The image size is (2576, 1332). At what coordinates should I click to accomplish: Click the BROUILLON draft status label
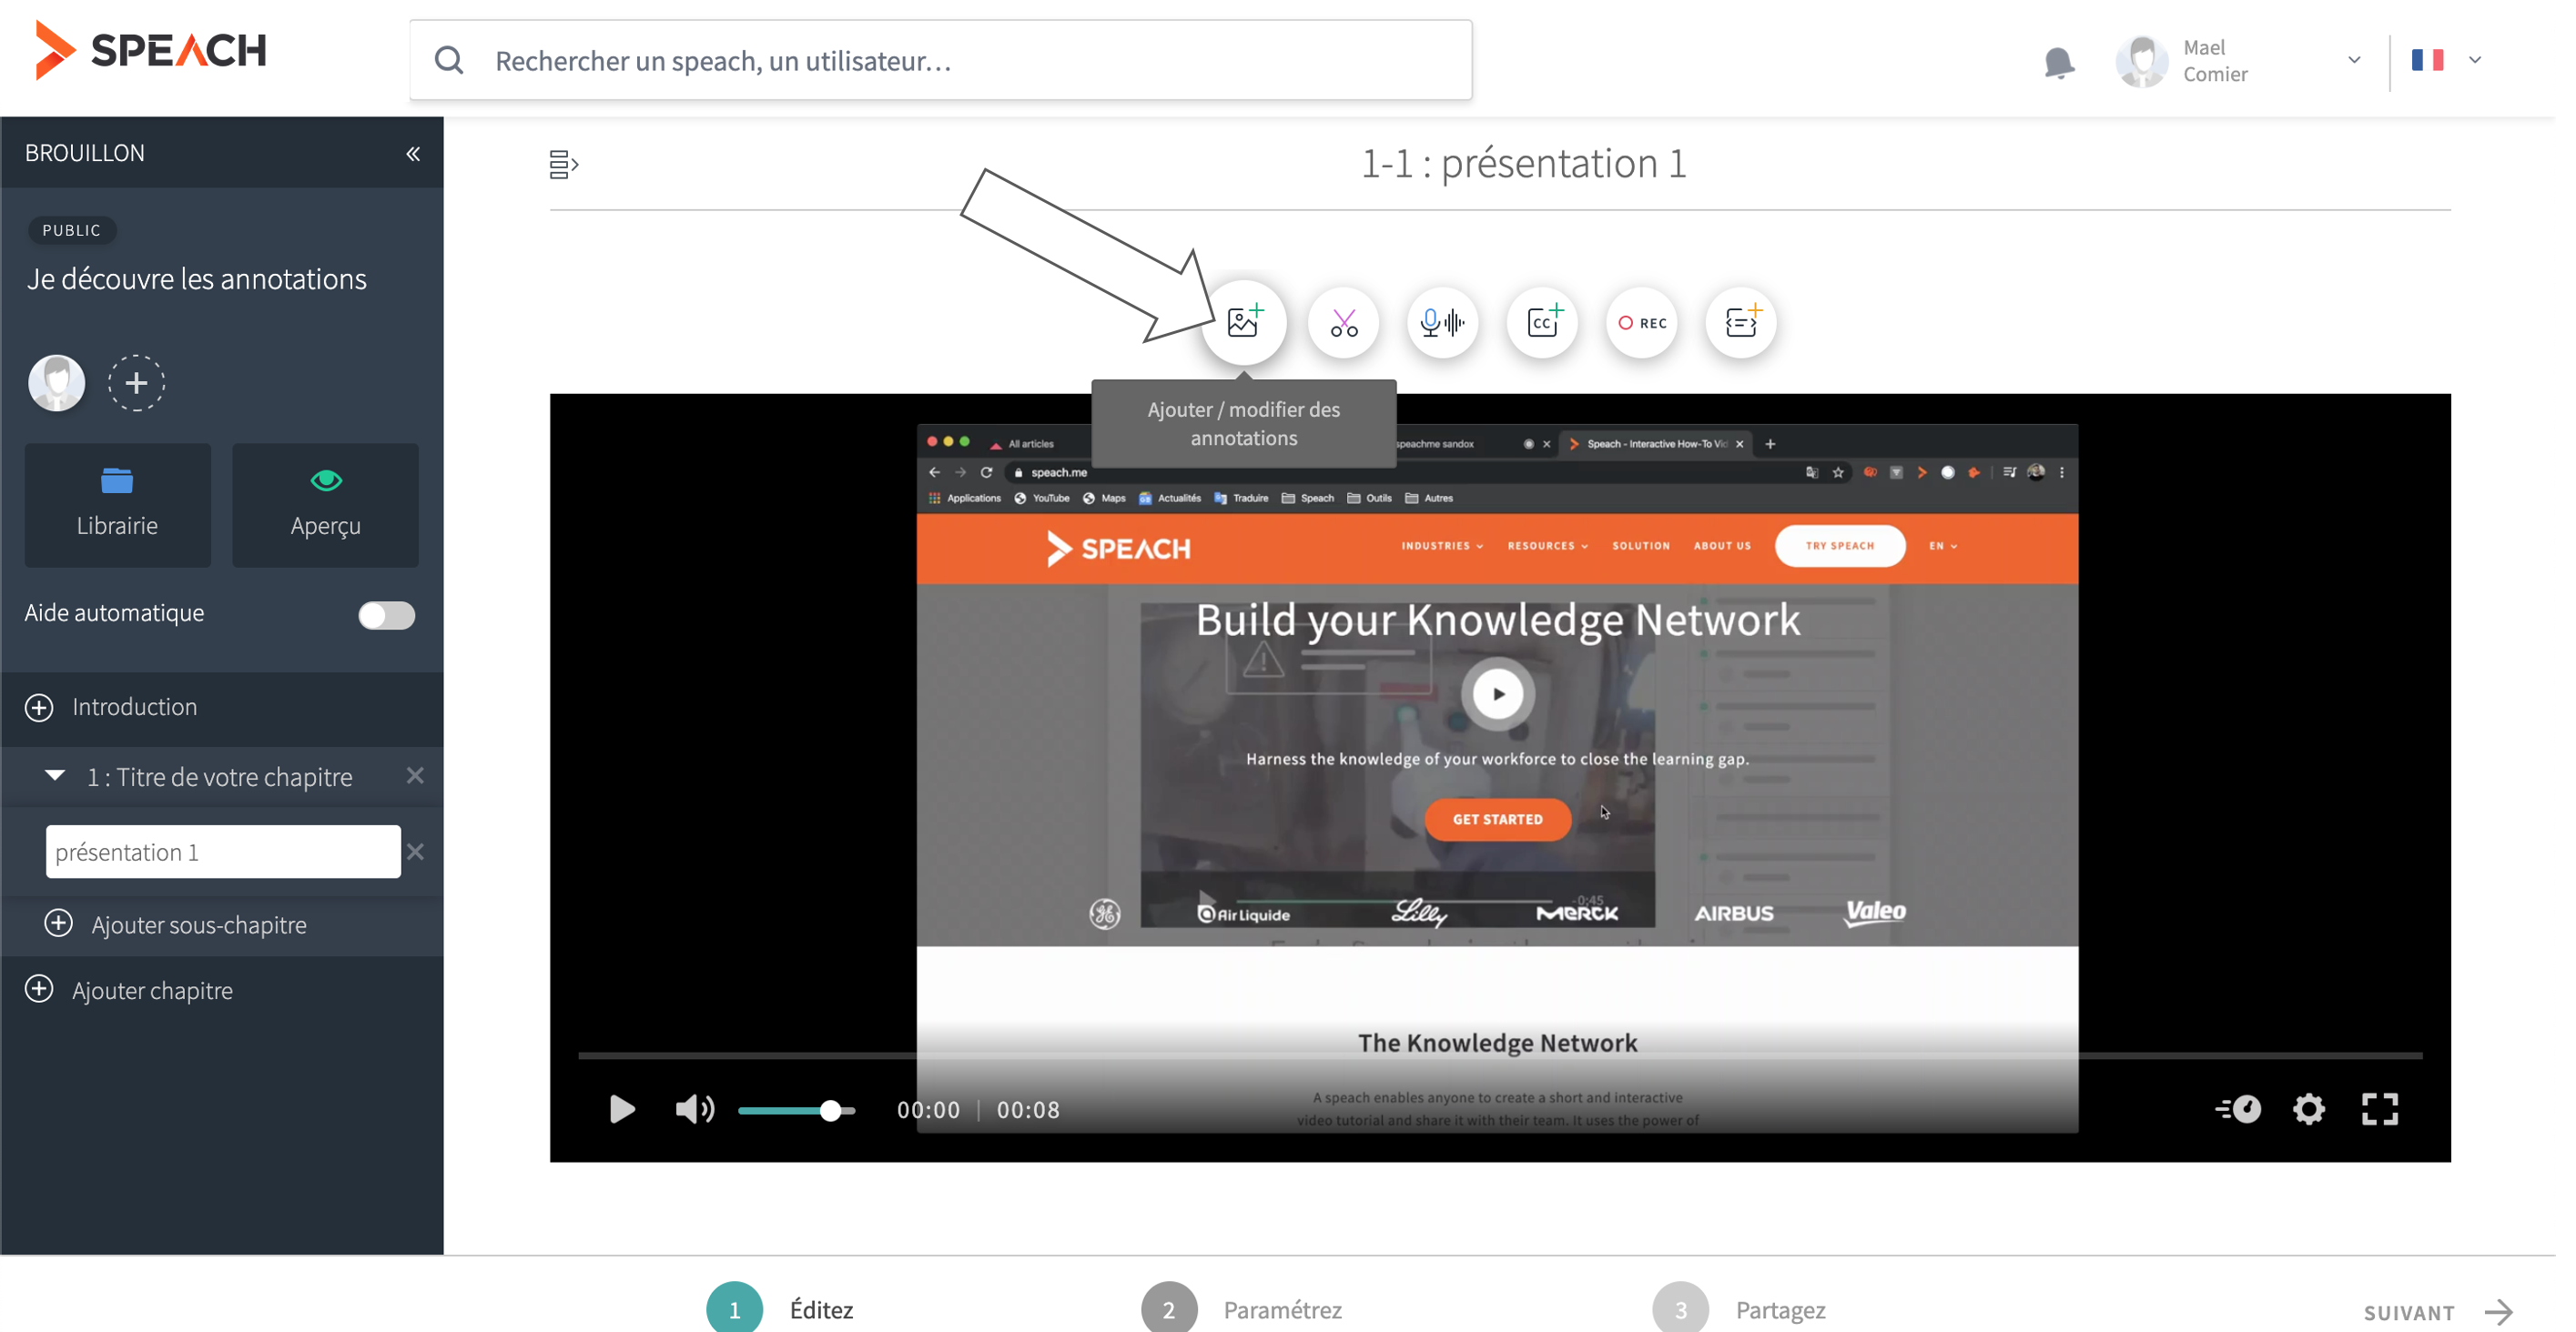[85, 153]
